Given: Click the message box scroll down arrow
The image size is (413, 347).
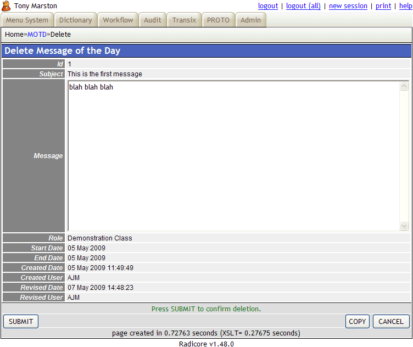Looking at the screenshot, I should (404, 226).
